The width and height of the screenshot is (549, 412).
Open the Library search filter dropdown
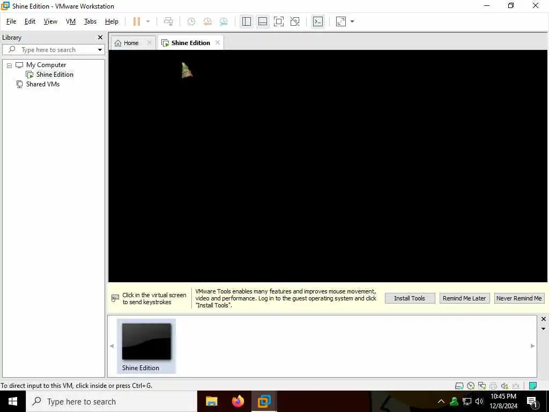(x=100, y=50)
